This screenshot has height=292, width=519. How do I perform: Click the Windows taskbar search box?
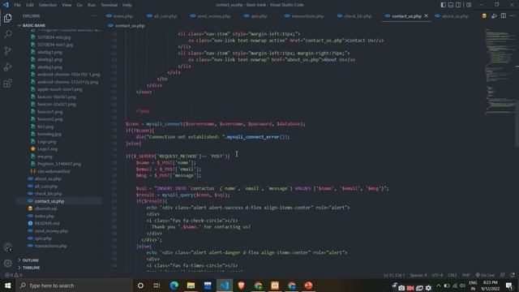point(74,286)
